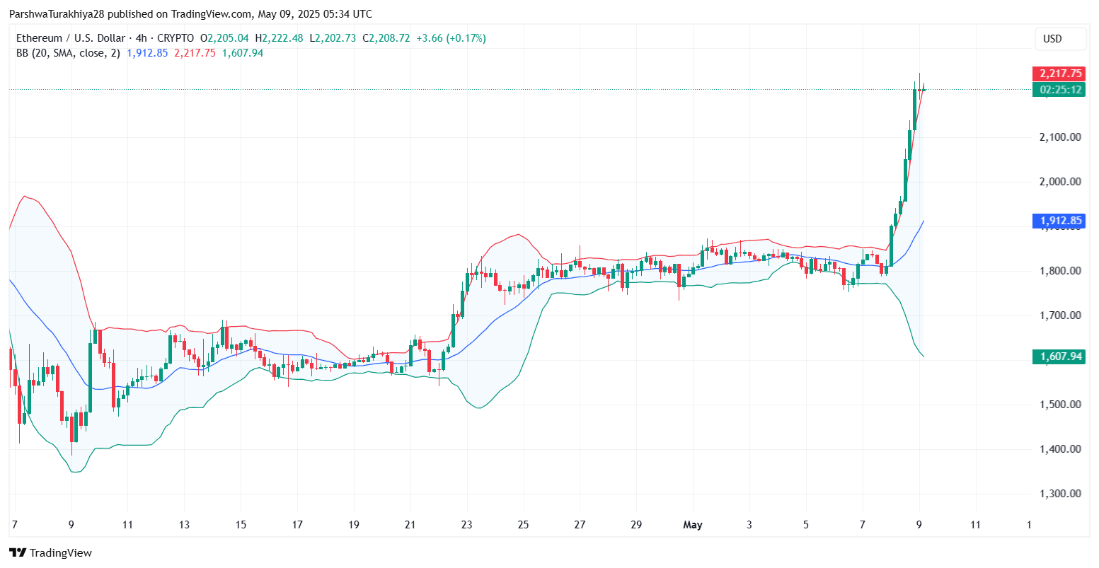The height and width of the screenshot is (568, 1099).
Task: Click the blue 1,912.85 basis price label
Action: pyautogui.click(x=1059, y=221)
